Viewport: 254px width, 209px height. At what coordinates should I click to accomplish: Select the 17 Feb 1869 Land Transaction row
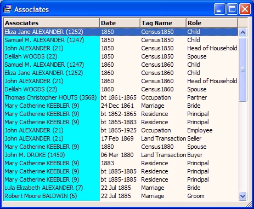tap(121, 138)
